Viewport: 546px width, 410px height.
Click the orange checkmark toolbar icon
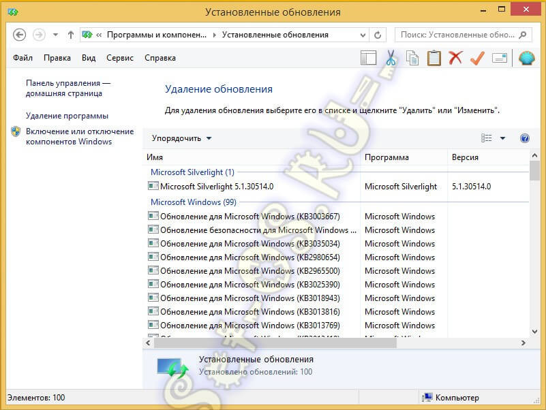477,58
